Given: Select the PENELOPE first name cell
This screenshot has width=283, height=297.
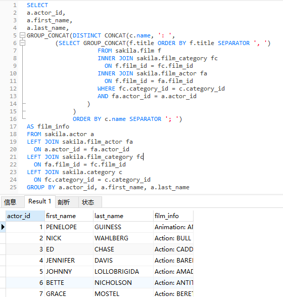Looking at the screenshot, I should pyautogui.click(x=69, y=227).
